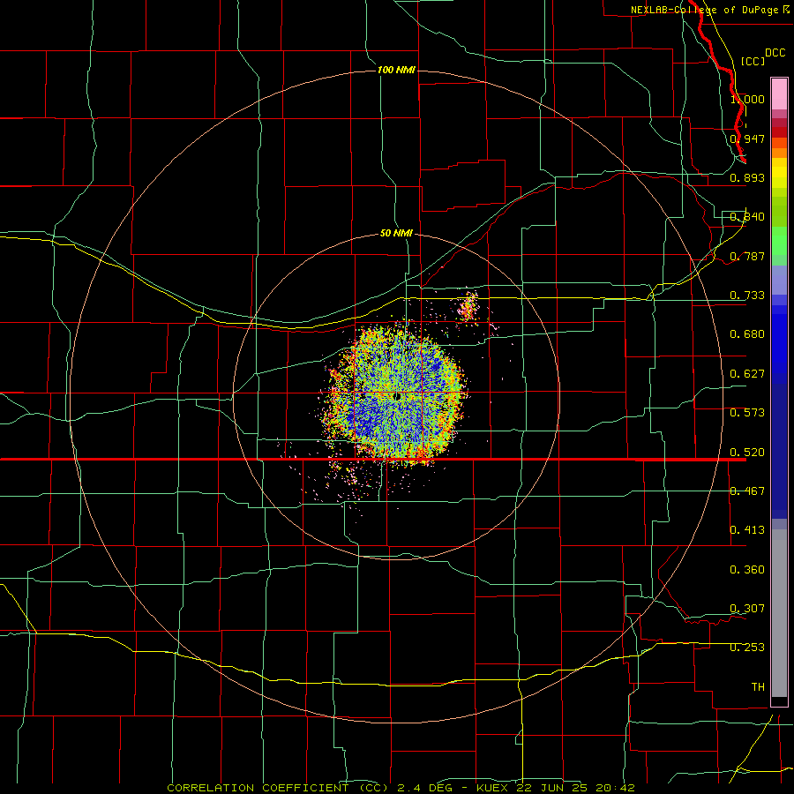Screen dimensions: 794x794
Task: Click the 100 NMI range ring label
Action: pyautogui.click(x=396, y=70)
